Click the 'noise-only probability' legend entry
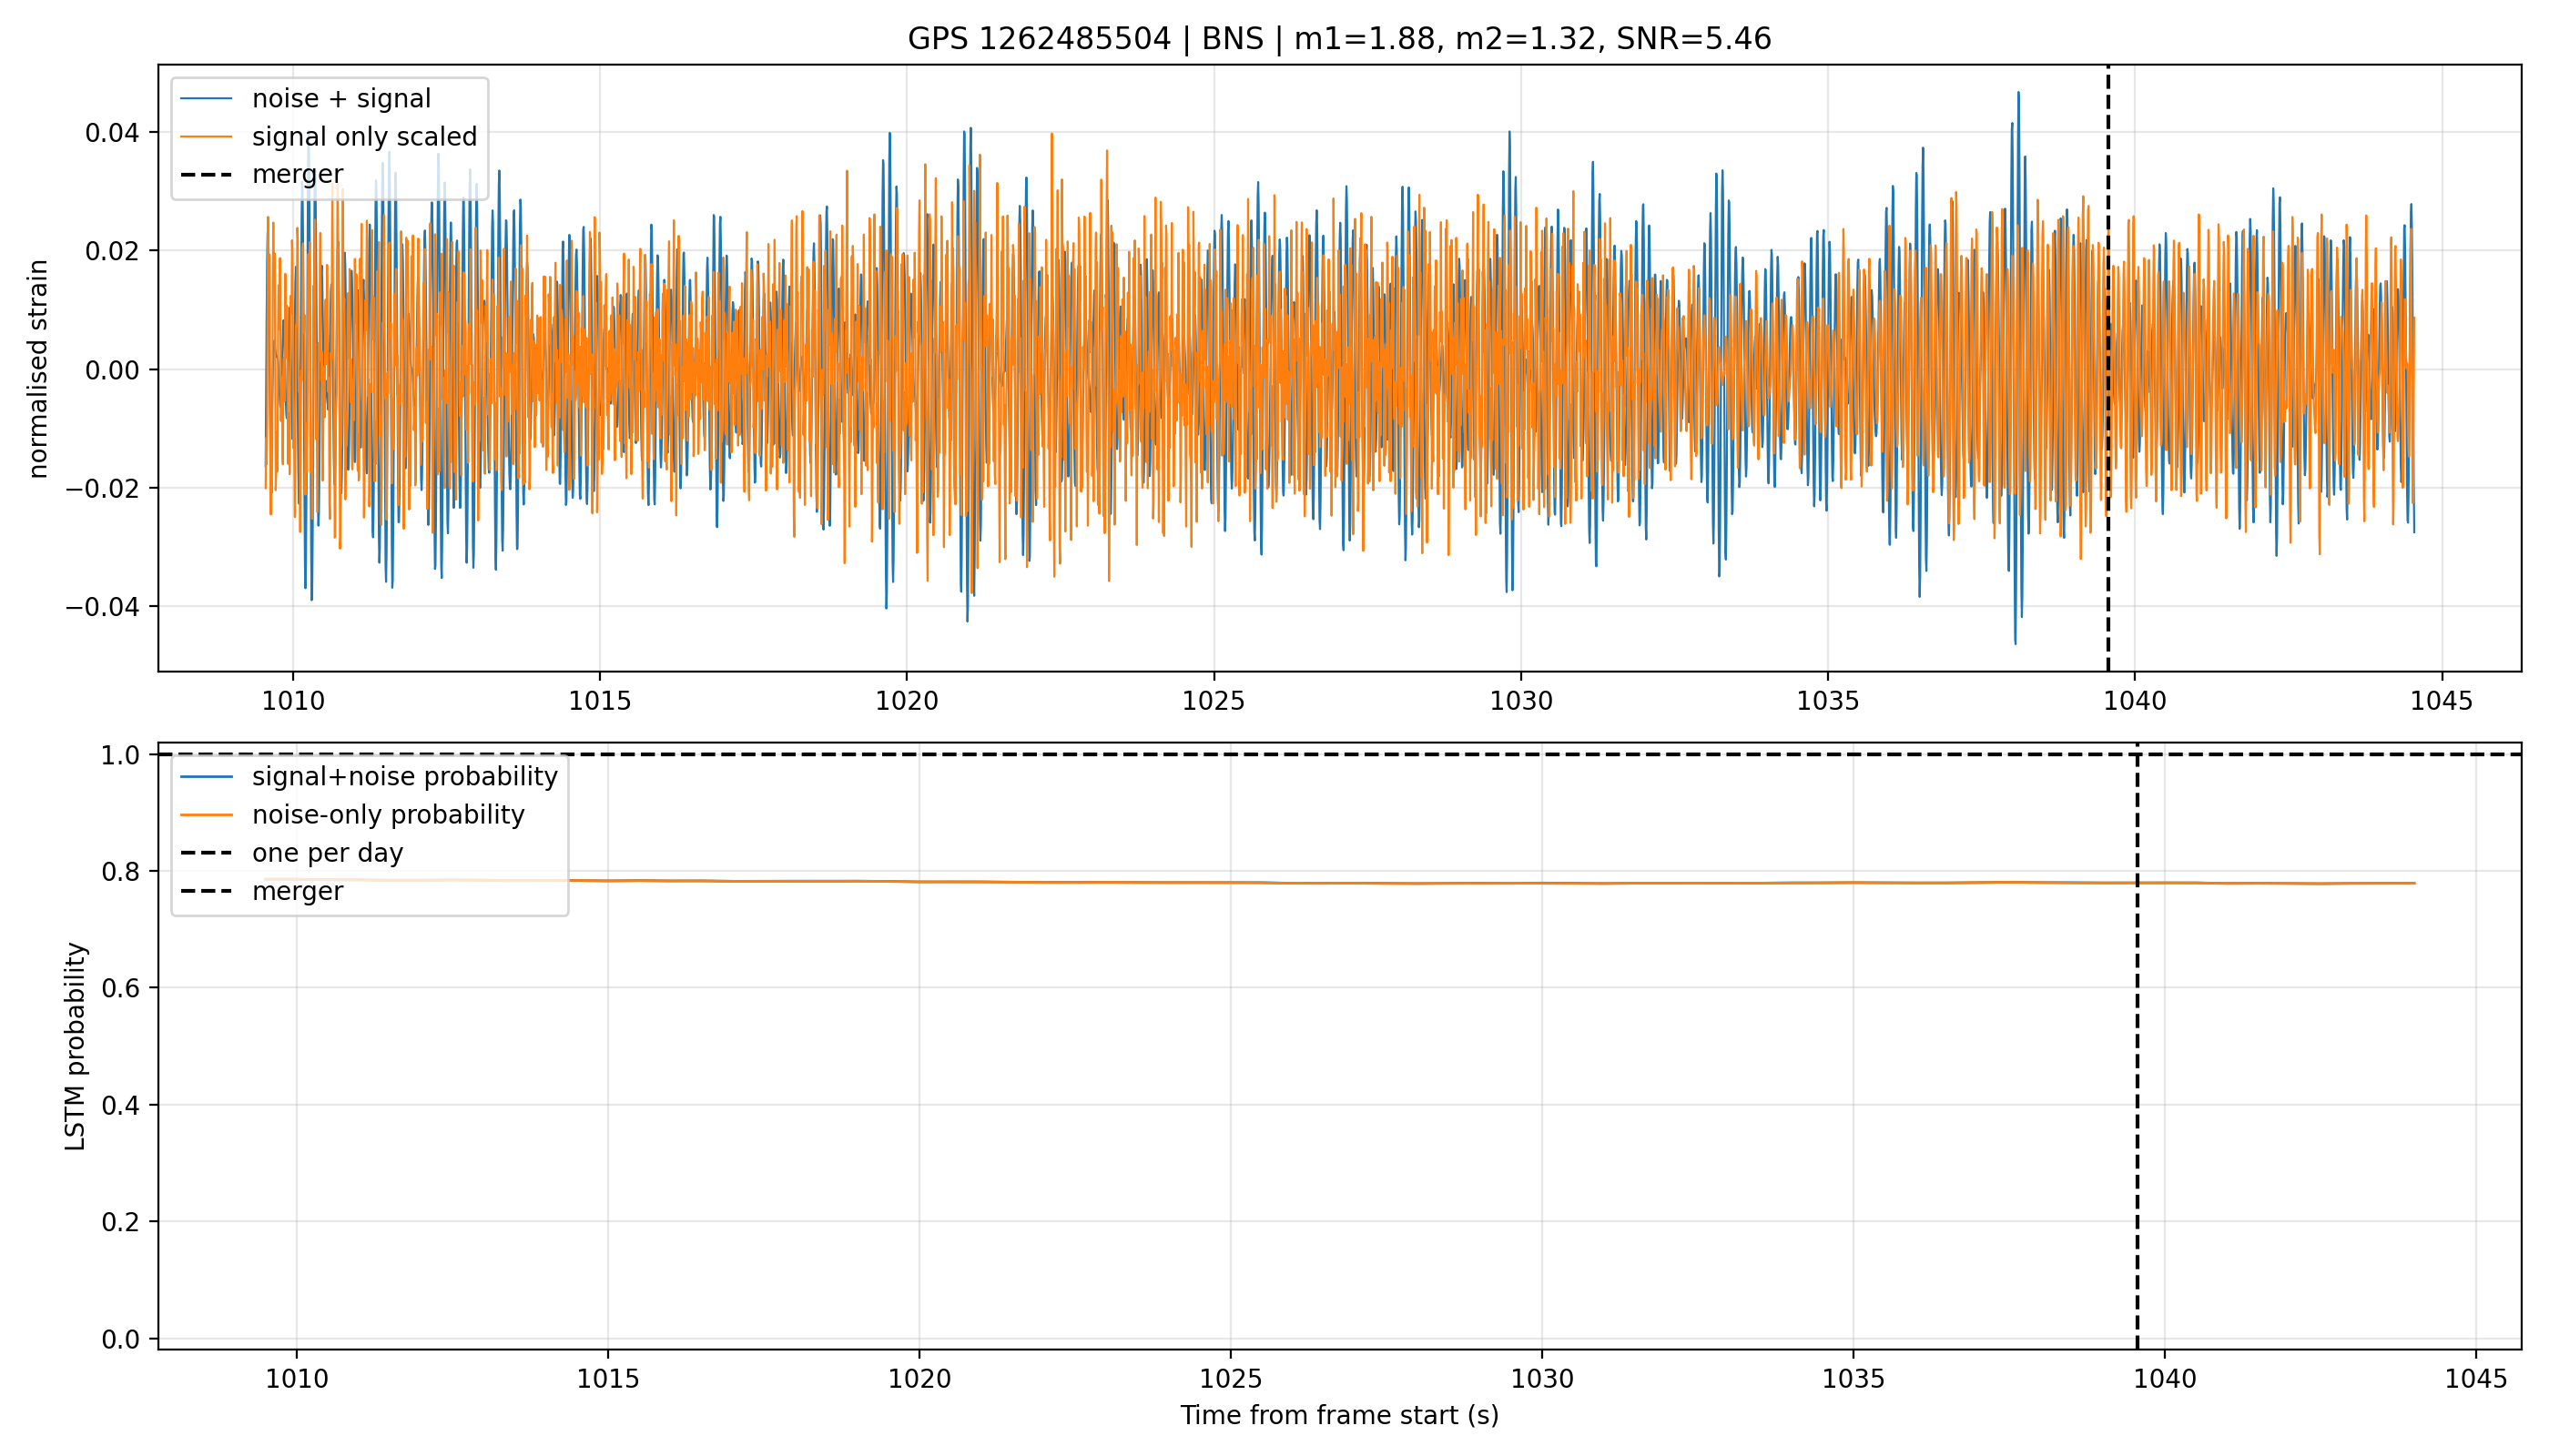Viewport: 2549px width, 1456px height. tap(352, 815)
